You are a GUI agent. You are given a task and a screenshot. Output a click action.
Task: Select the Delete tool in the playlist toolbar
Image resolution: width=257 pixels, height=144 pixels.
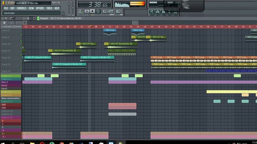[x=17, y=18]
